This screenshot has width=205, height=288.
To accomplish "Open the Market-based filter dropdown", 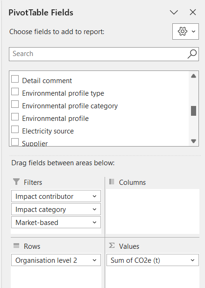I will [x=94, y=223].
